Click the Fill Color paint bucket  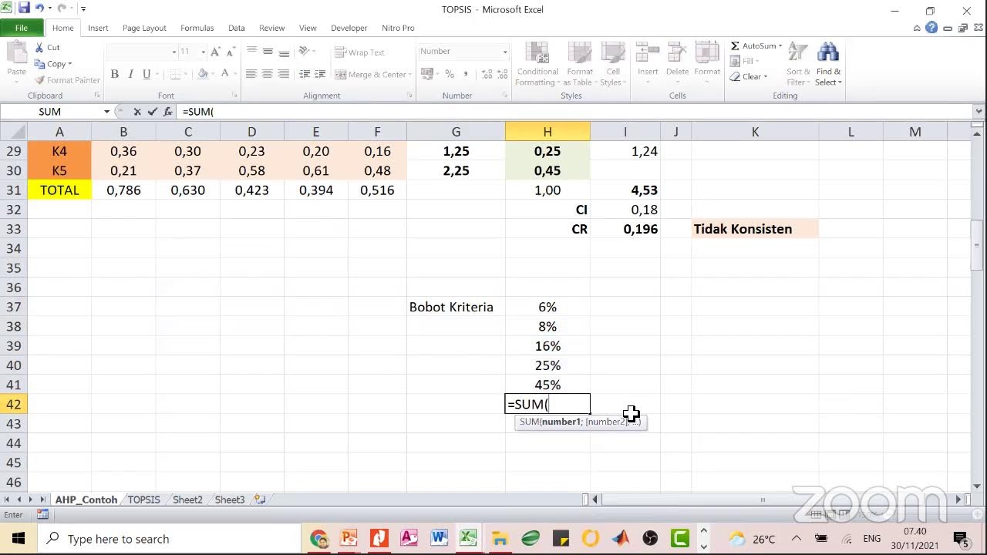[202, 74]
